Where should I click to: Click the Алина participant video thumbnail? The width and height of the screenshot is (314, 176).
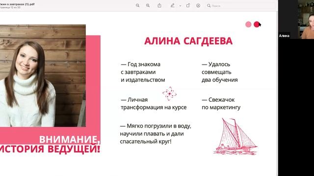click(x=296, y=19)
